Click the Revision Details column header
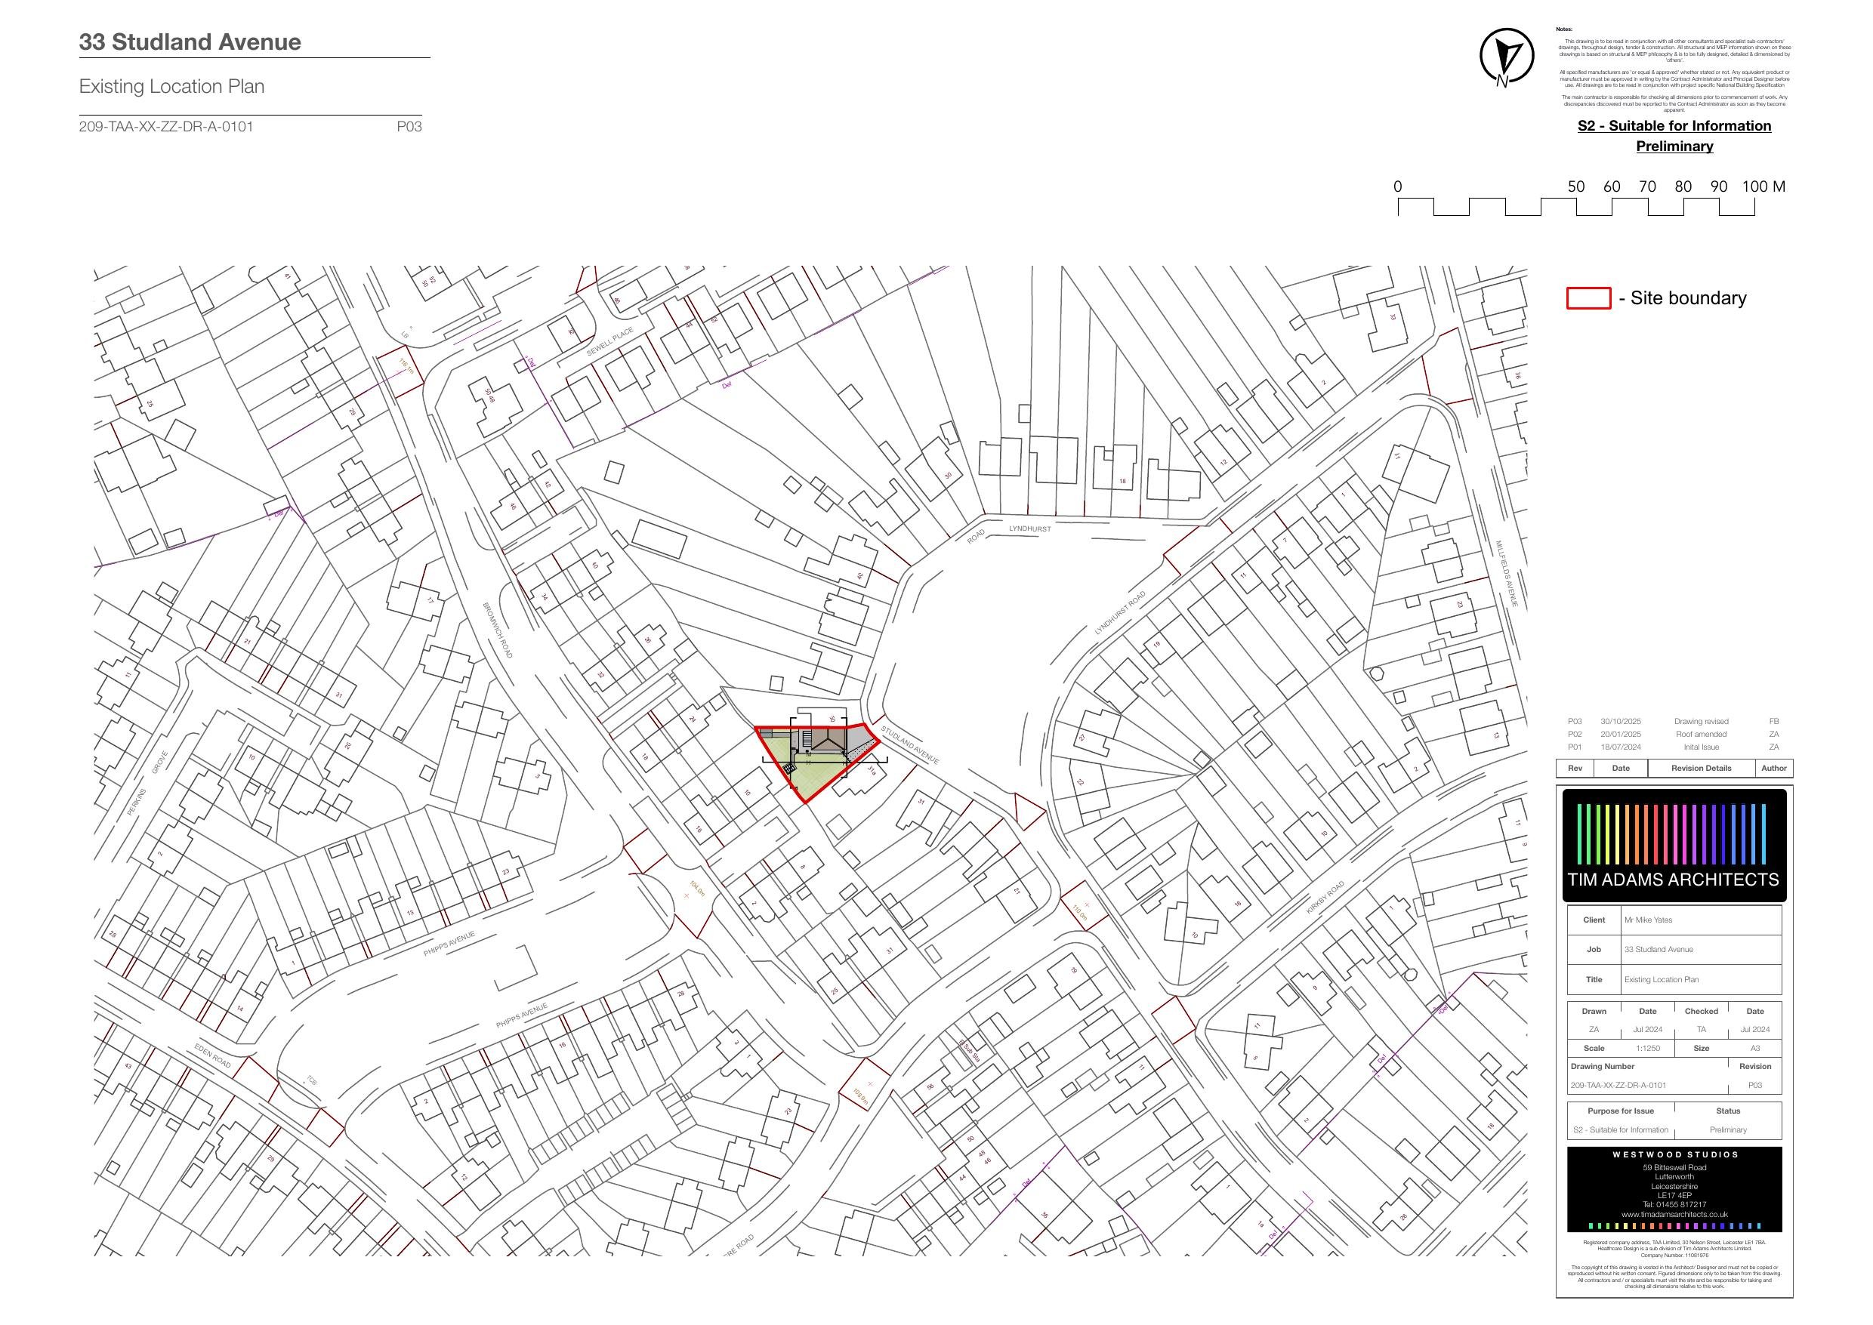This screenshot has width=1873, height=1325. [x=1701, y=768]
